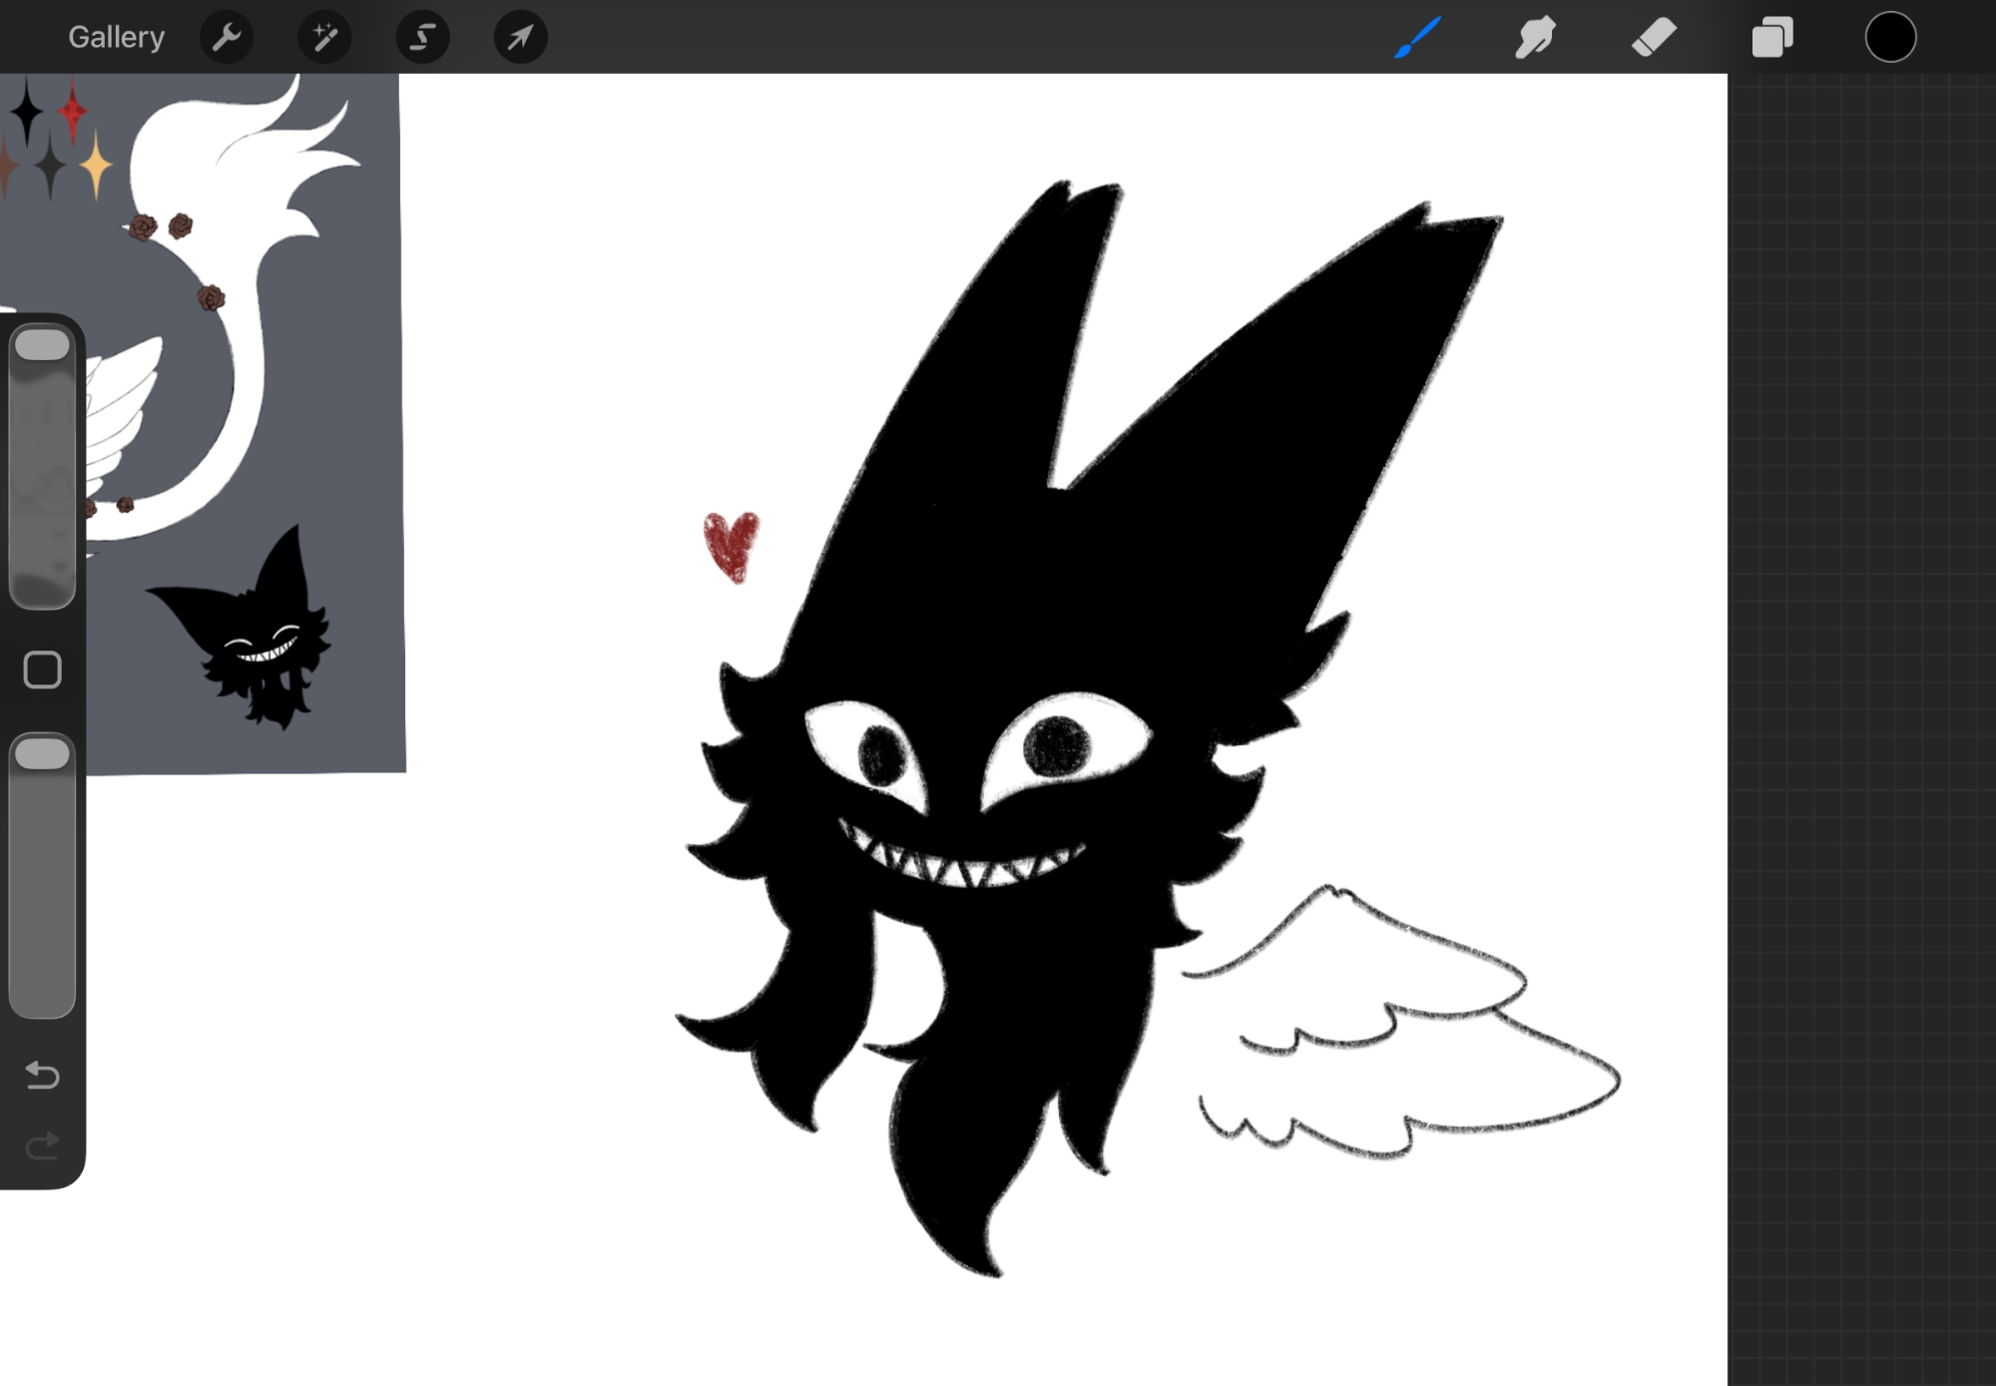Screen dimensions: 1996x1386
Task: Tap the Undo arrow
Action: coord(42,1075)
